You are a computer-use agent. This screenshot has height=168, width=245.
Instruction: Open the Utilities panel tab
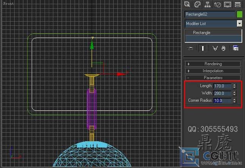(237, 5)
